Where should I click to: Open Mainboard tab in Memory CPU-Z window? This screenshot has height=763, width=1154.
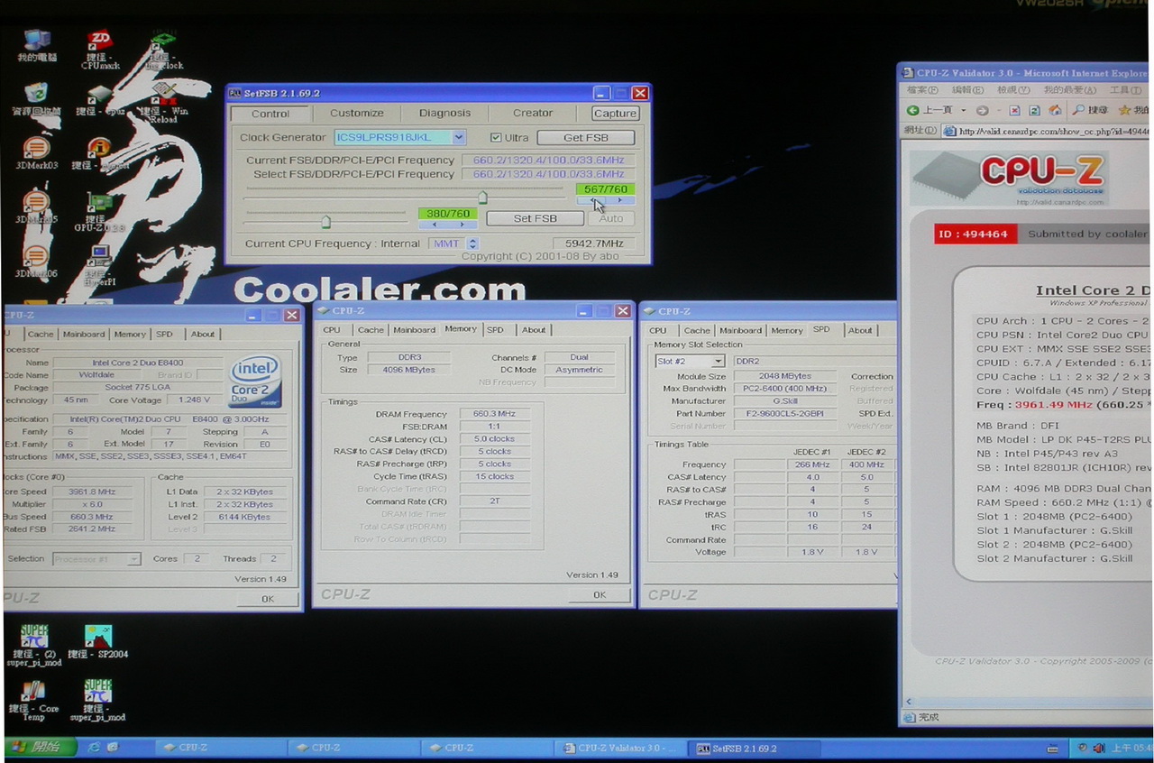[x=415, y=330]
